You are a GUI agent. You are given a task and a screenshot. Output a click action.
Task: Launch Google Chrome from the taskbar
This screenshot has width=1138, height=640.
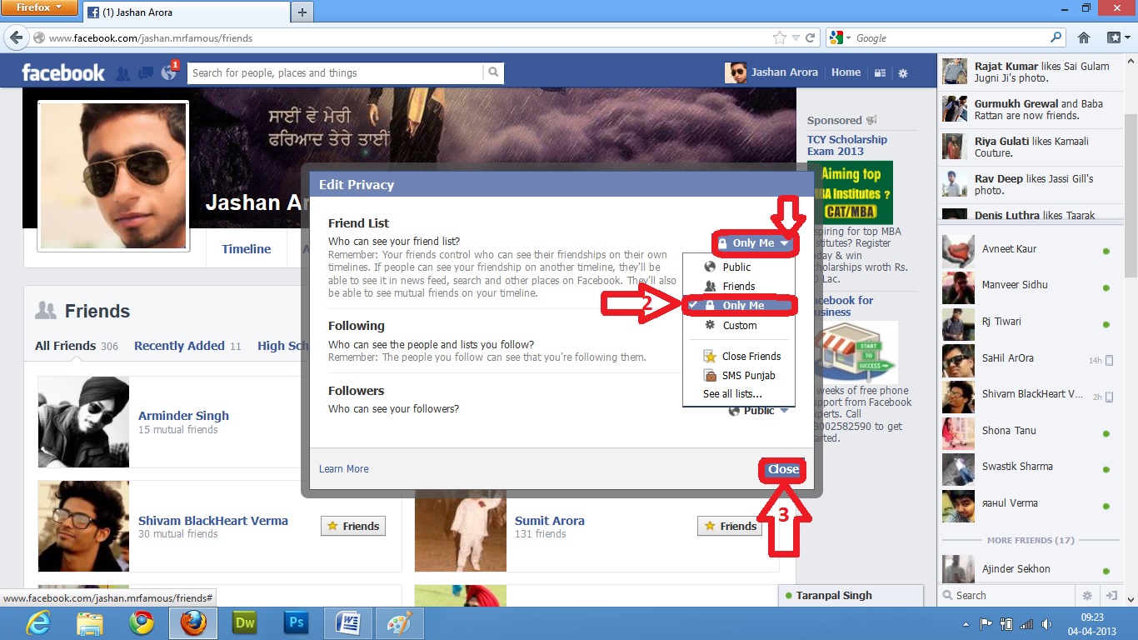(x=142, y=623)
